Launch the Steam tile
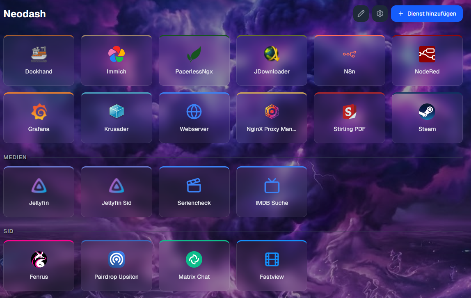The image size is (471, 298). (x=427, y=118)
